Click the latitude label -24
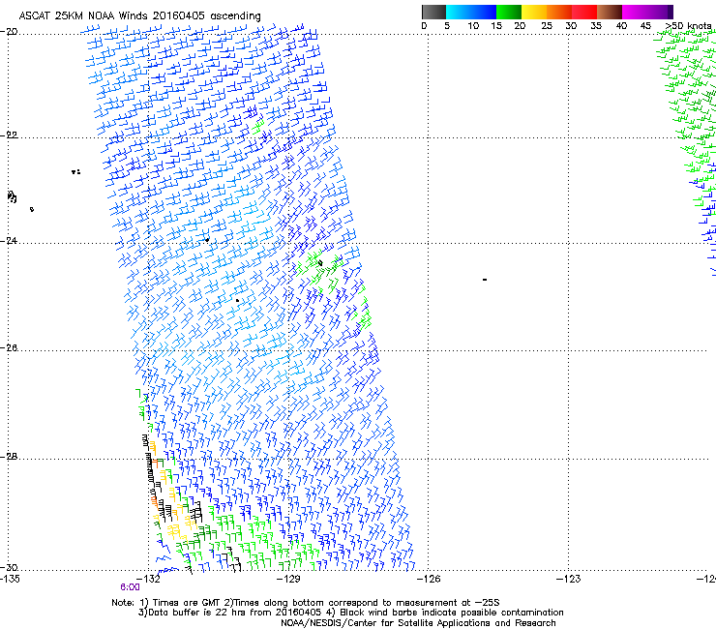 click(9, 241)
